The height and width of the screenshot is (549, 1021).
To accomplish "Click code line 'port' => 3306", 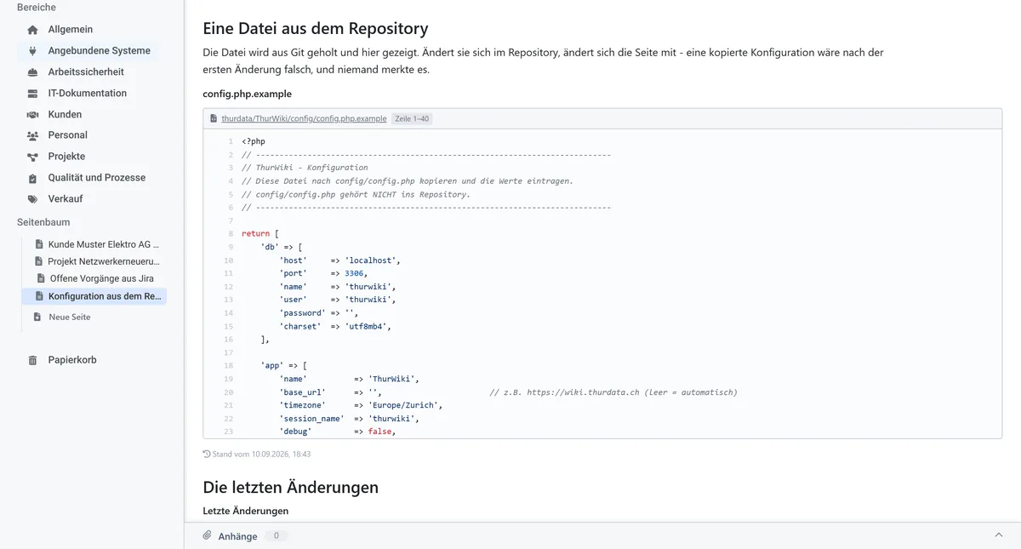I will (x=324, y=273).
